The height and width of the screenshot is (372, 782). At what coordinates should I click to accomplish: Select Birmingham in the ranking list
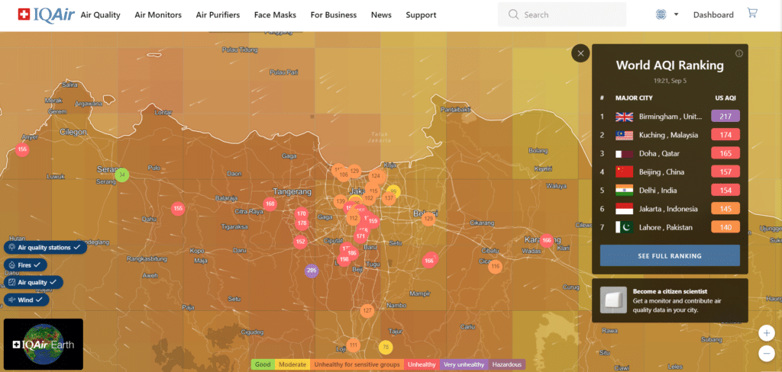[x=670, y=117]
